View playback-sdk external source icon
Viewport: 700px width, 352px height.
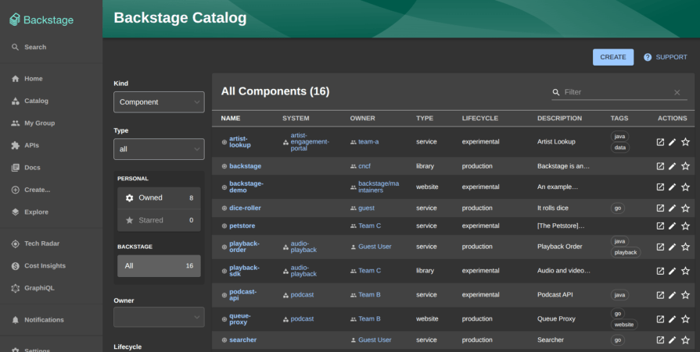pos(660,271)
